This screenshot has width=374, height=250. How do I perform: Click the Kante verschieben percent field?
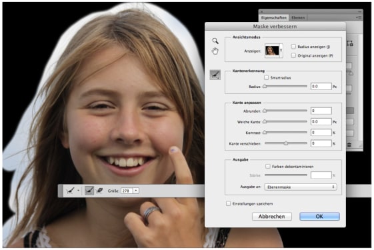[x=321, y=143]
